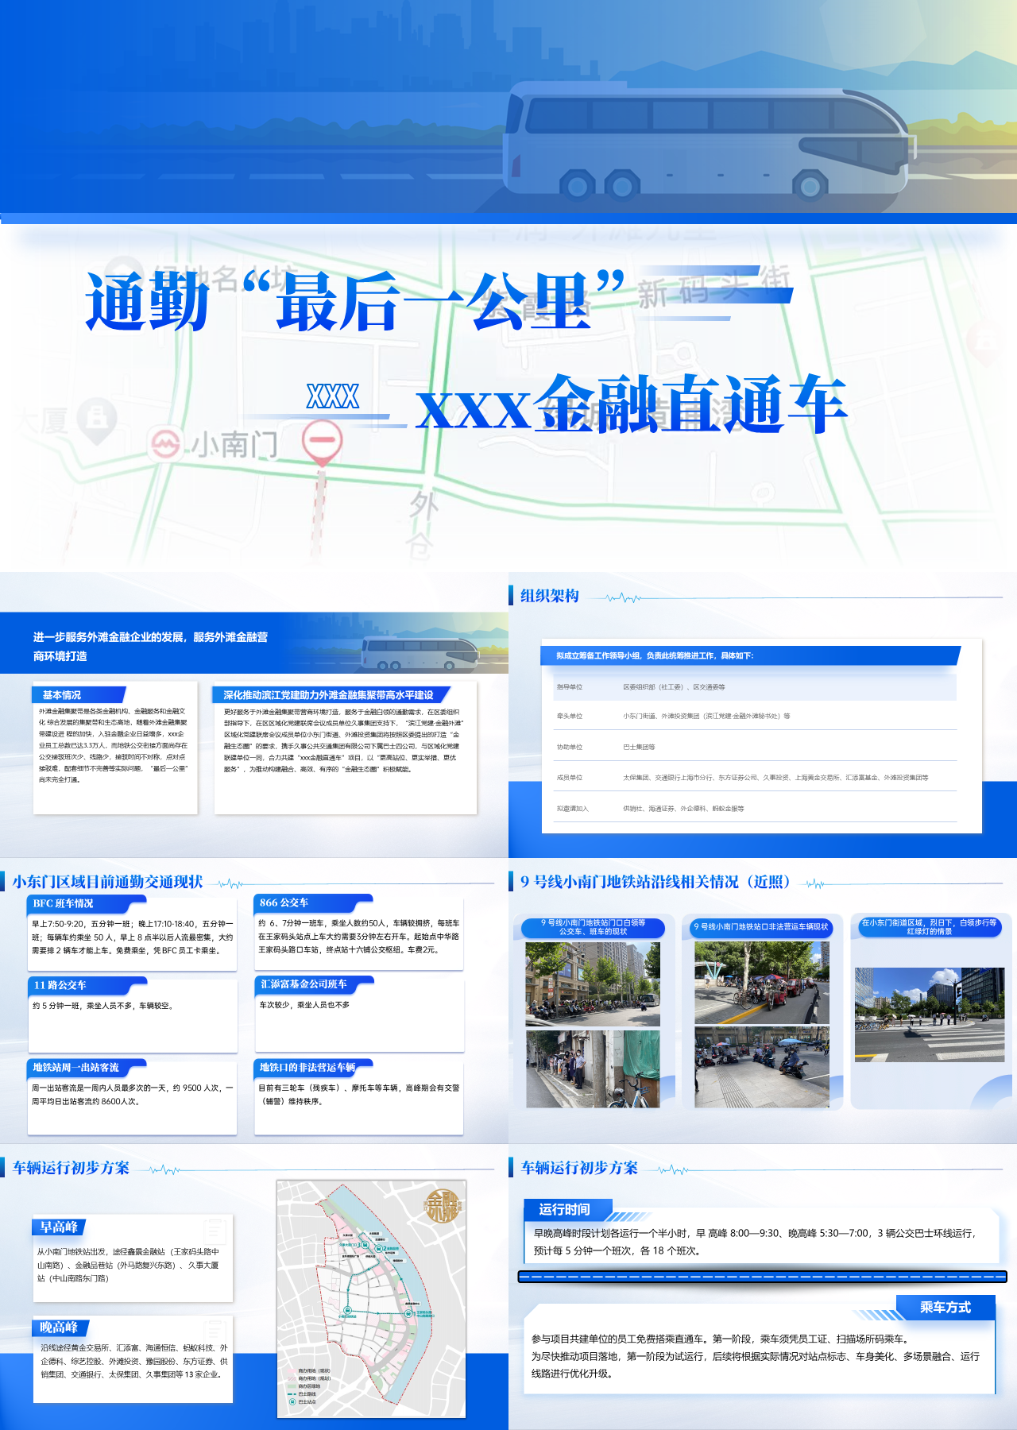Viewport: 1017px width, 1430px height.
Task: Select the subtitle XXX金融直通车
Action: point(632,404)
